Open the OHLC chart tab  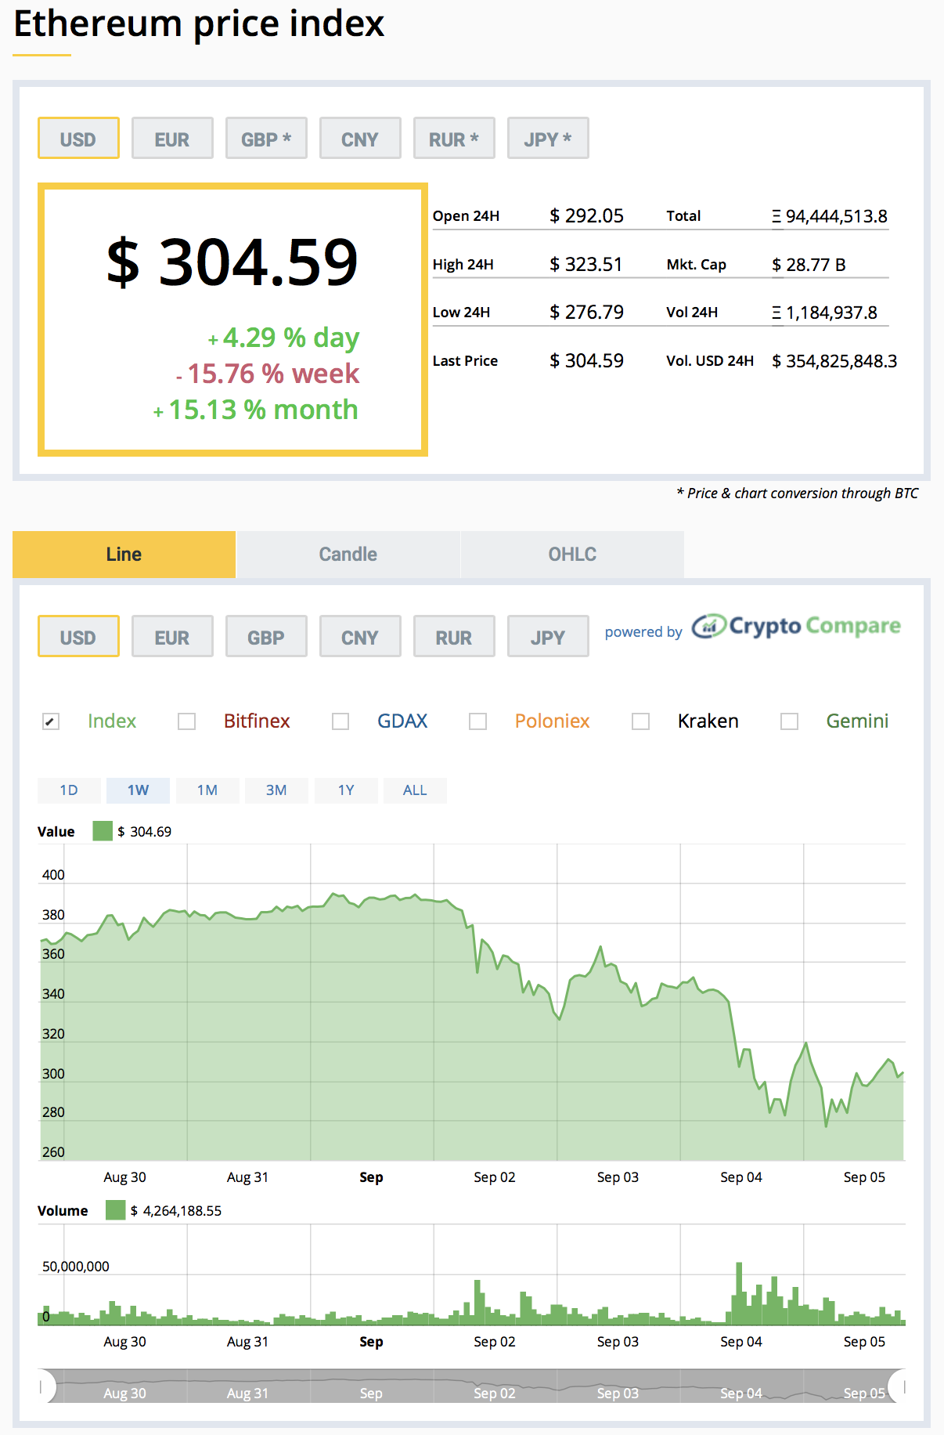[572, 555]
